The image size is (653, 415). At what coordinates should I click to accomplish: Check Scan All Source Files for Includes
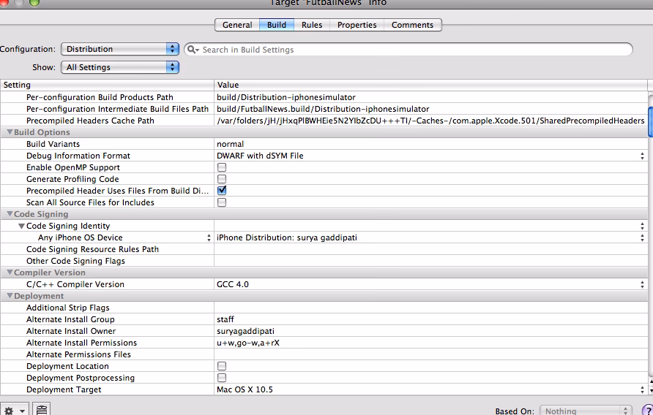(222, 202)
